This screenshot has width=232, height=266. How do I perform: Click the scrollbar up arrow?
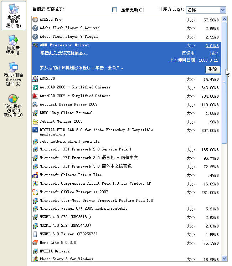tap(225, 19)
